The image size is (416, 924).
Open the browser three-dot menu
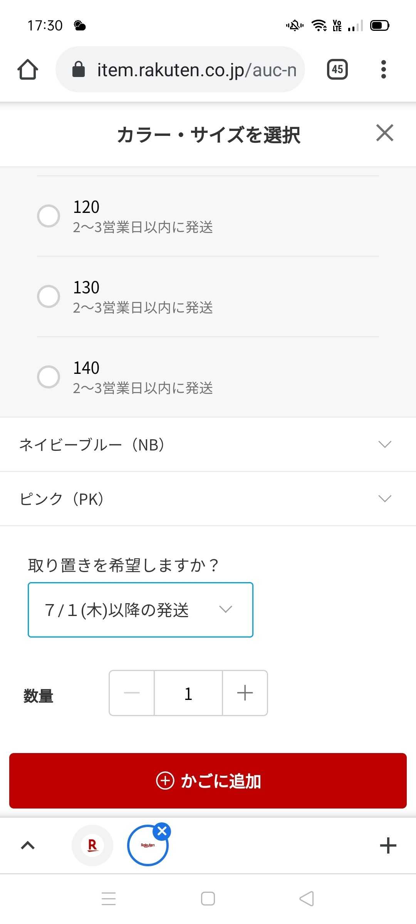click(383, 69)
